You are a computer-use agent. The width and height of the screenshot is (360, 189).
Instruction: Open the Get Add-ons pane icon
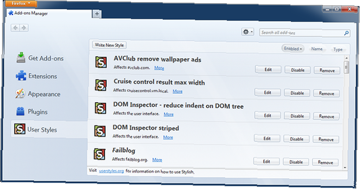click(x=21, y=57)
